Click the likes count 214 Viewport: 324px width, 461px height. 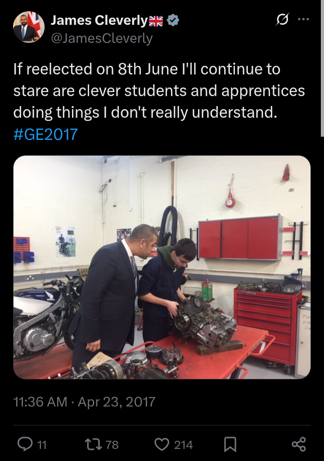pyautogui.click(x=183, y=445)
